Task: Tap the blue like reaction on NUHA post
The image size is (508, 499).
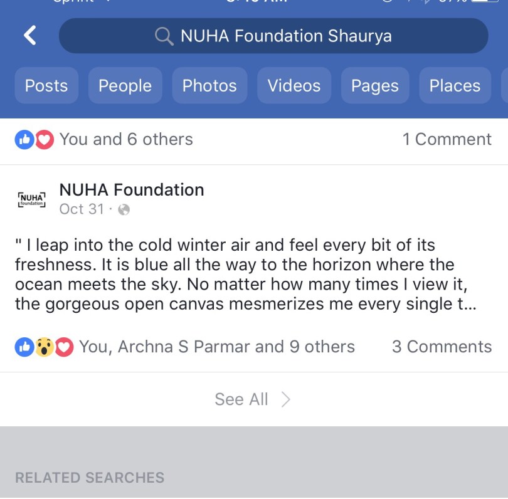Action: point(24,347)
